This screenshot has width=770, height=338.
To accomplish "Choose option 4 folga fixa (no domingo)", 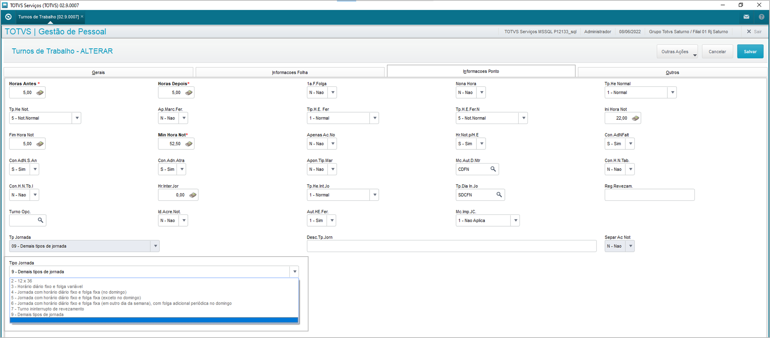I will (x=154, y=292).
